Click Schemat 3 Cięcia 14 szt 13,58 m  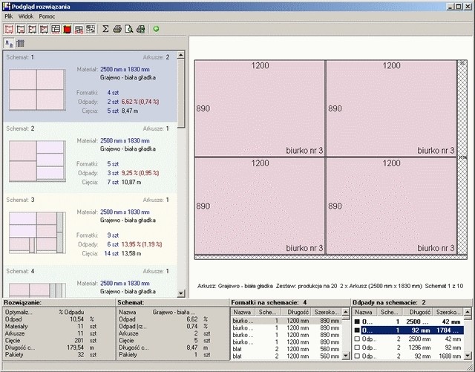click(111, 253)
